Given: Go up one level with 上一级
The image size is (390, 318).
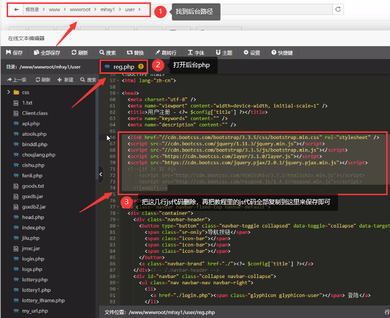Looking at the screenshot, I should click(17, 79).
